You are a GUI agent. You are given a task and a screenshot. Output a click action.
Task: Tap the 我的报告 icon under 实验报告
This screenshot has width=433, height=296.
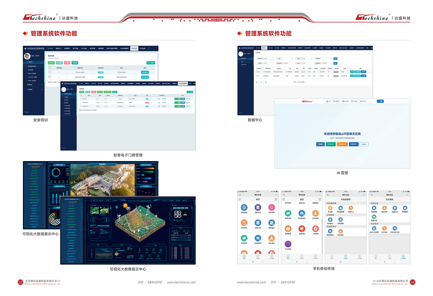pos(330,220)
